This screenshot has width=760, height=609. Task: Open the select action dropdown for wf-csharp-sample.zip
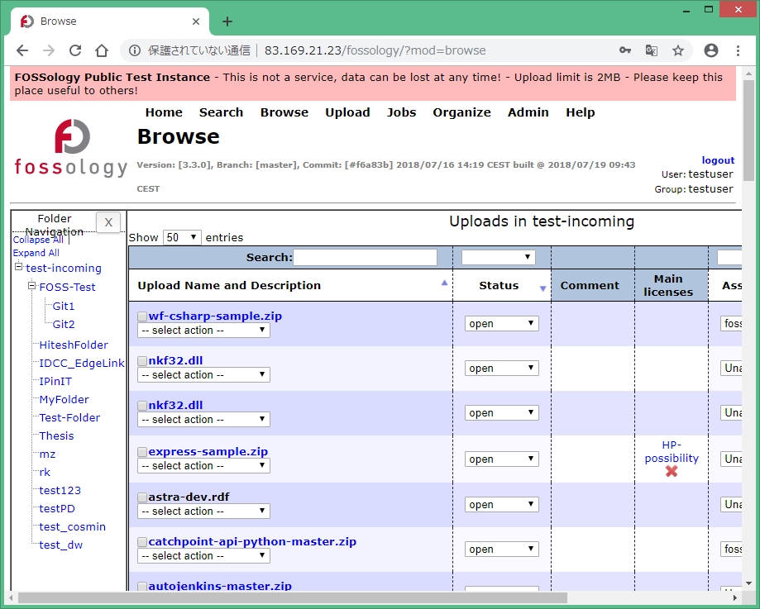[x=203, y=330]
